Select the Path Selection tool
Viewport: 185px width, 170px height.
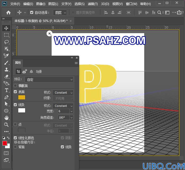[x=6, y=104]
